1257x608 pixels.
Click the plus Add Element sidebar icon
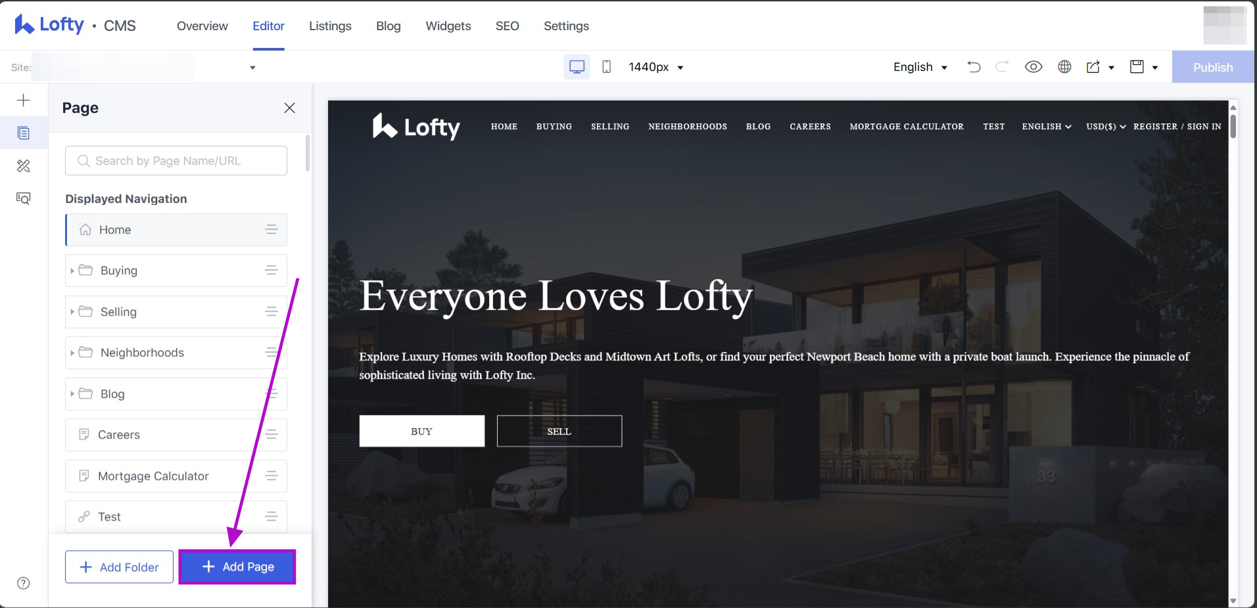(x=24, y=100)
